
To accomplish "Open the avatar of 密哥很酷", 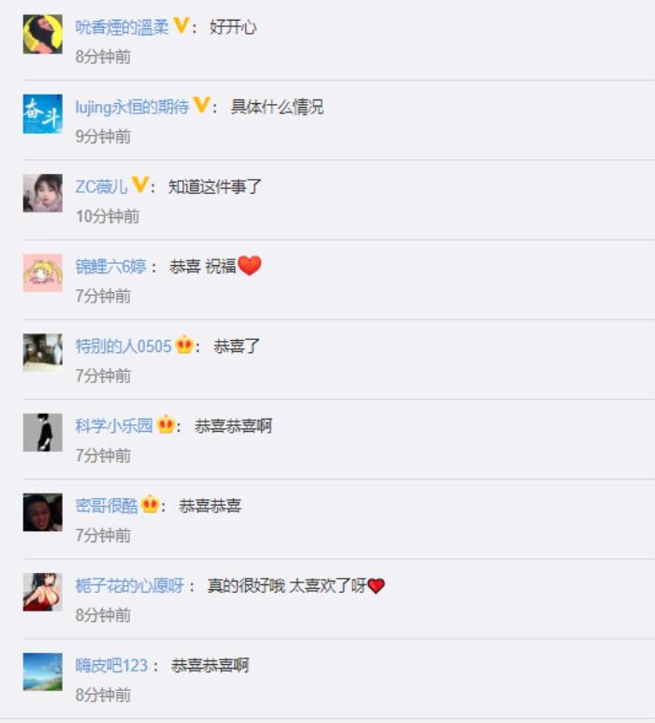I will (x=43, y=512).
